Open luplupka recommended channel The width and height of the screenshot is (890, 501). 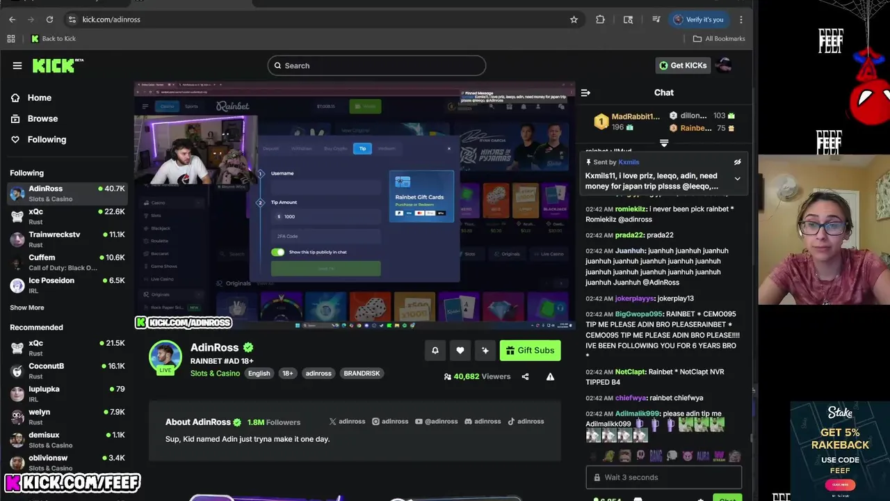(x=67, y=394)
